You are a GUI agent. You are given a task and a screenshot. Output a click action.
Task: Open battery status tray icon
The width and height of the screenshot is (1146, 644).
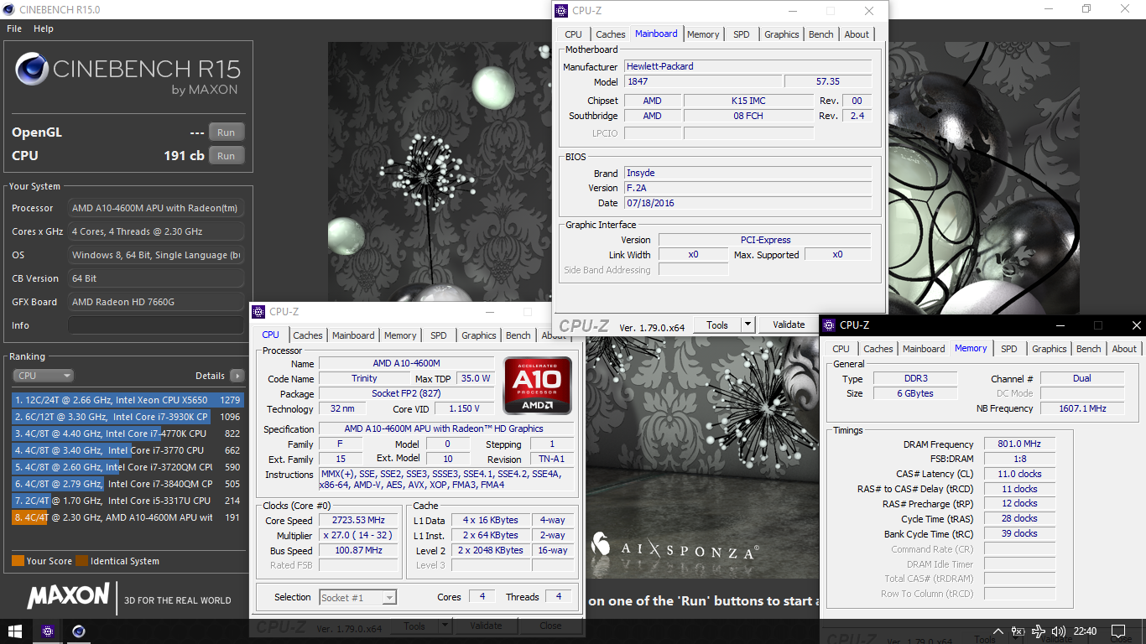tap(1018, 631)
